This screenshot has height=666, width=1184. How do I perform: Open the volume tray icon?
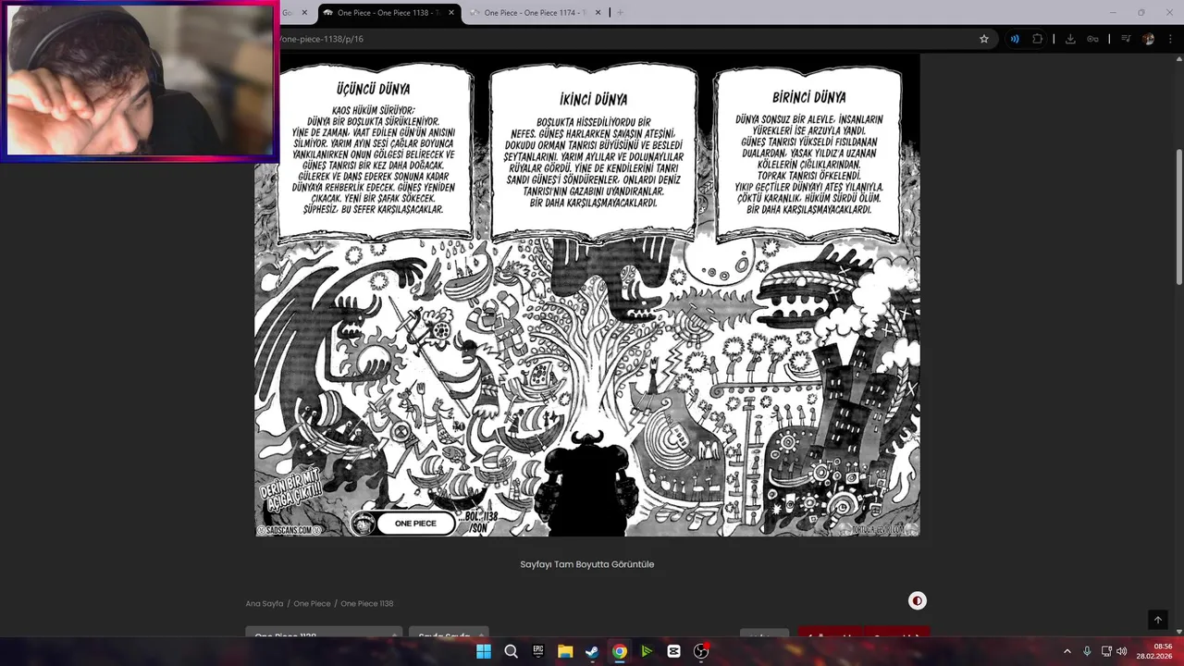pos(1121,651)
